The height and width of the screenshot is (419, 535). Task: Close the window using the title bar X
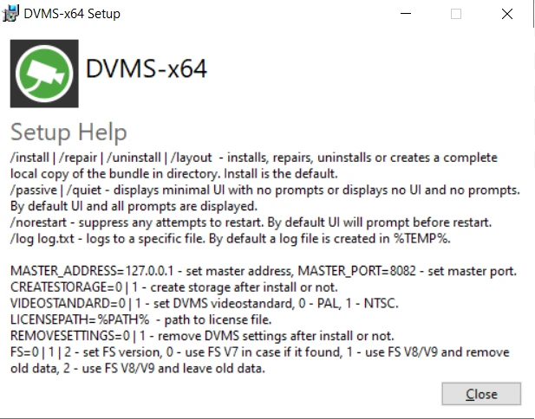click(x=507, y=14)
